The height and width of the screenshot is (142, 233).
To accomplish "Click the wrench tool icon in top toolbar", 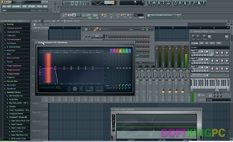I will pos(194,3).
